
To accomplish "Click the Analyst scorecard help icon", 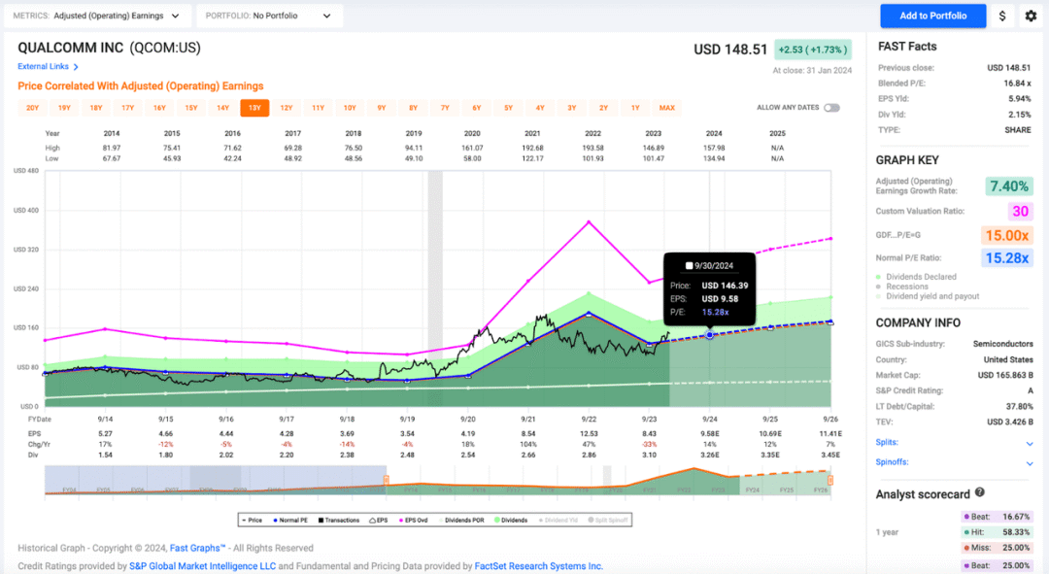I will [980, 493].
